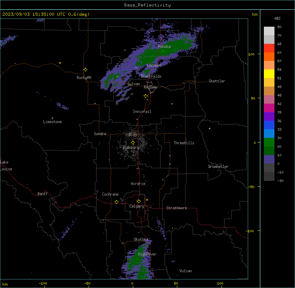
Task: Click the 45 value in the dBZ legend
Action: (279, 95)
